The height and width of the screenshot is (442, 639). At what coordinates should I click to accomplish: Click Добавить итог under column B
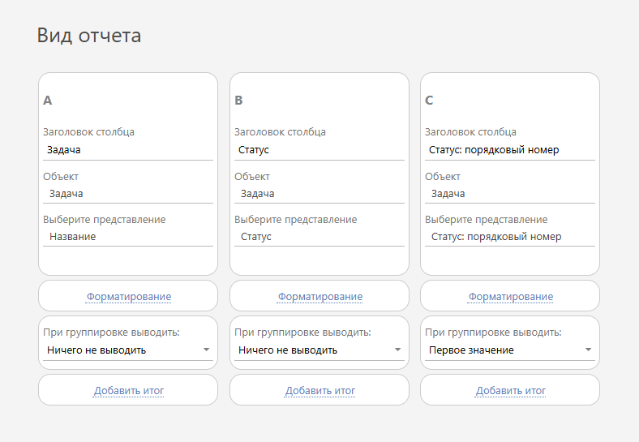click(x=320, y=391)
